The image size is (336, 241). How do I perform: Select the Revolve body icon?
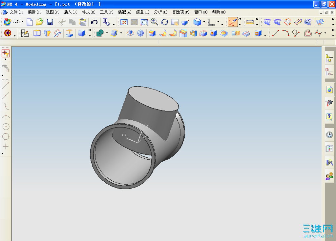point(47,33)
